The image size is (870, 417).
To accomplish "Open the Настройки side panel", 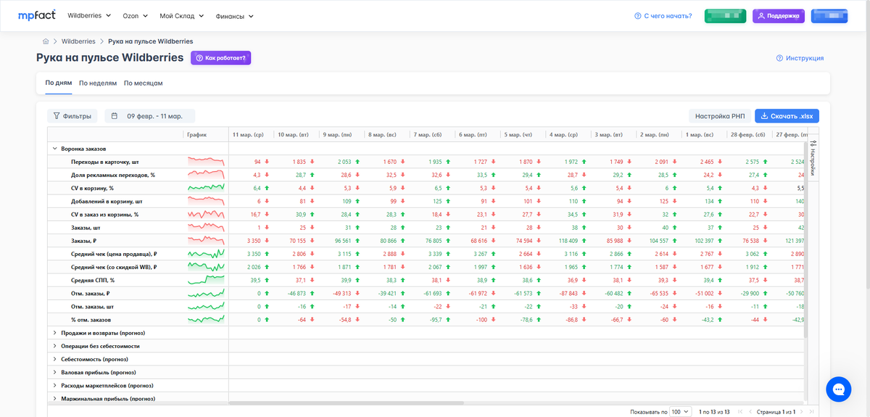I will pos(813,157).
